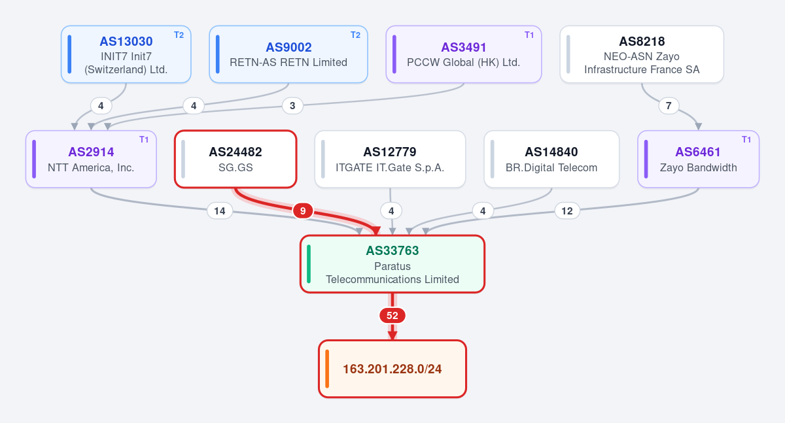Click the red edge badge labeled 9
Viewport: 785px width, 423px height.
pos(303,211)
